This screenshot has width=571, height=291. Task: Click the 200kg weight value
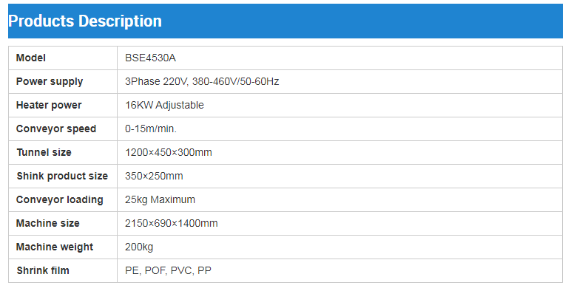pos(139,247)
